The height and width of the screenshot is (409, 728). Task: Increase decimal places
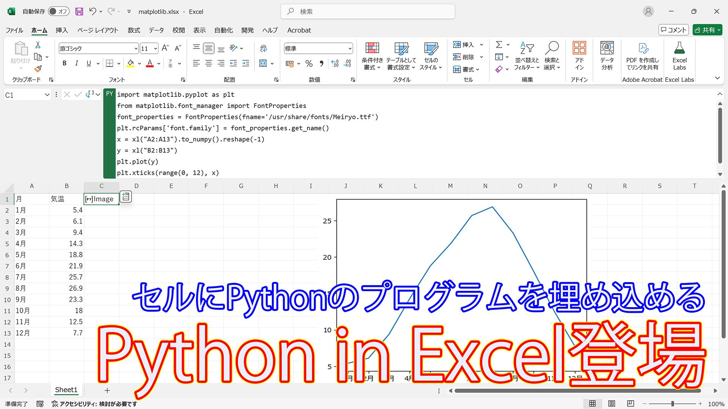pyautogui.click(x=335, y=63)
